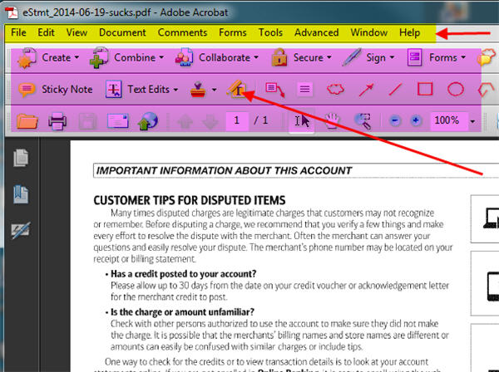Click 'Is the charge or amount unfamiliar?'

tap(182, 312)
